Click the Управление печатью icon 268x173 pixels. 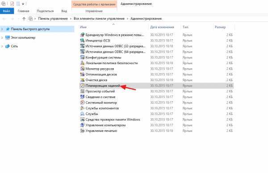point(82,131)
